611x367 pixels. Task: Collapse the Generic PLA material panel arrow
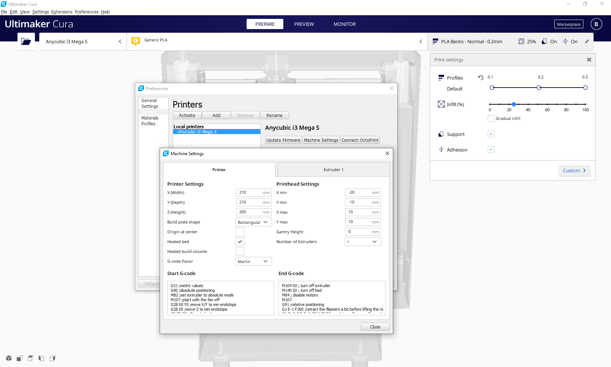(x=421, y=41)
